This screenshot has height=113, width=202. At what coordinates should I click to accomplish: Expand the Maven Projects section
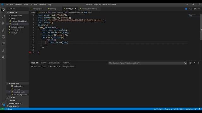click(x=18, y=103)
